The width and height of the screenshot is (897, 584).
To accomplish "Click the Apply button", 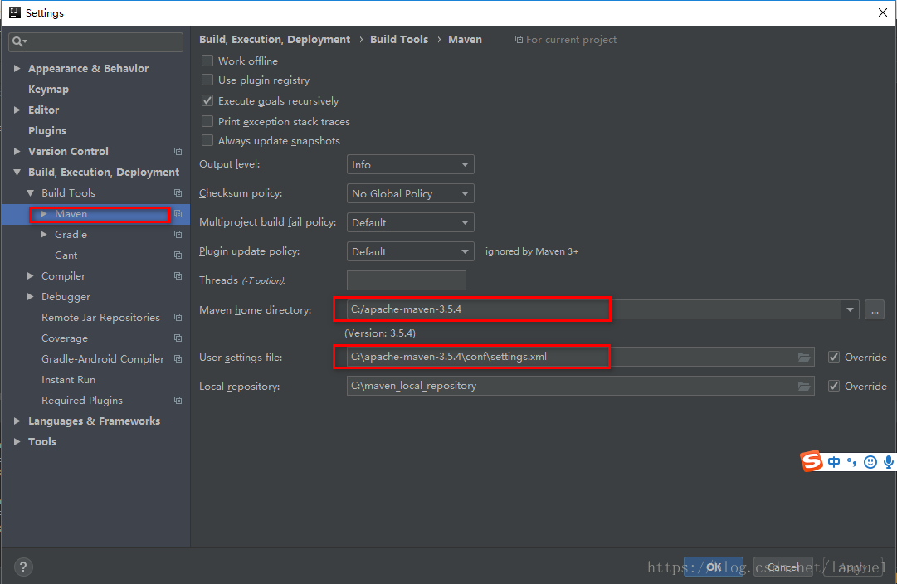I will tap(853, 567).
